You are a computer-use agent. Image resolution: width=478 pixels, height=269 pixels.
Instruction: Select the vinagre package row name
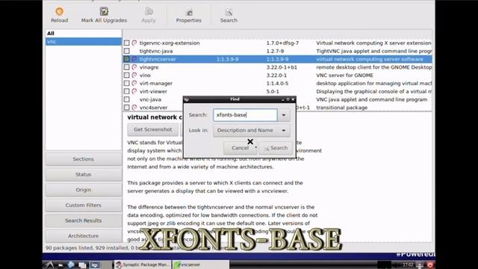point(149,67)
